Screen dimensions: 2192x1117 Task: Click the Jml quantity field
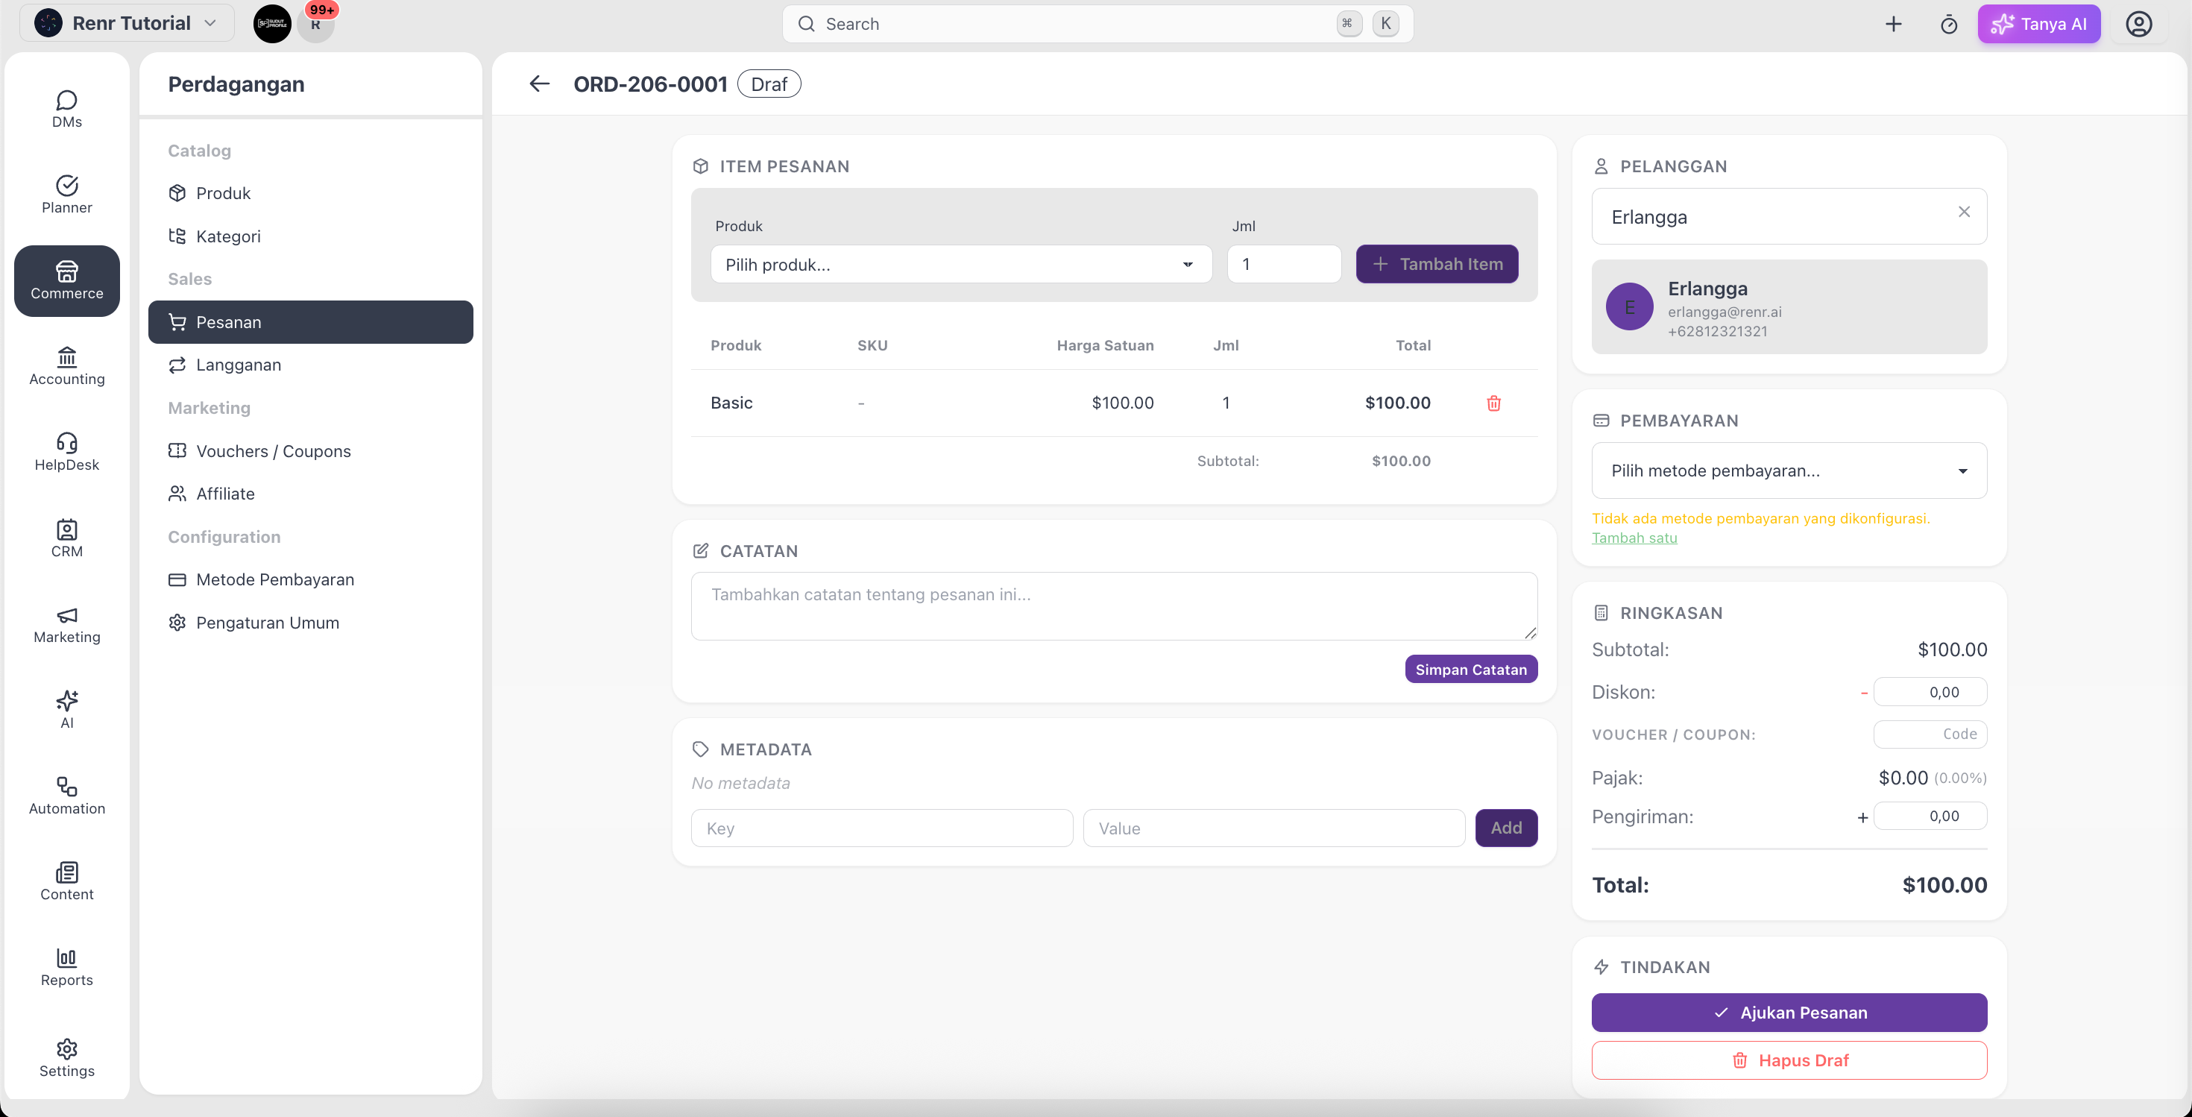click(1284, 265)
